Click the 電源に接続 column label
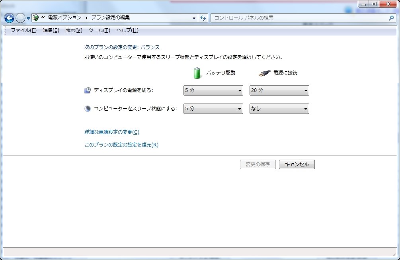The width and height of the screenshot is (400, 260). (x=285, y=73)
